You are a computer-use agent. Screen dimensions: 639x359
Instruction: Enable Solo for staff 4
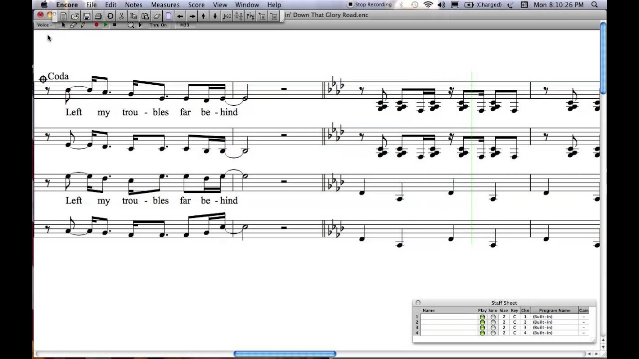pyautogui.click(x=493, y=333)
